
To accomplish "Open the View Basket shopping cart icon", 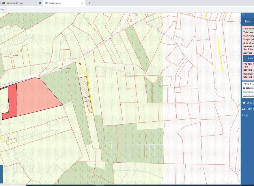I will click(x=244, y=103).
